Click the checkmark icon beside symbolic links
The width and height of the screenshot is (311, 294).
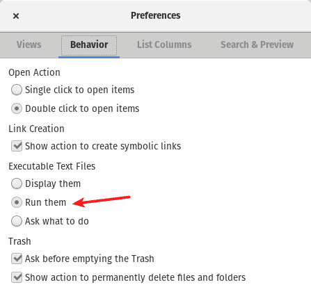[17, 146]
